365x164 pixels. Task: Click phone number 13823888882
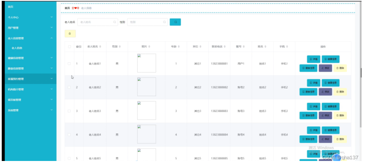(x=219, y=87)
